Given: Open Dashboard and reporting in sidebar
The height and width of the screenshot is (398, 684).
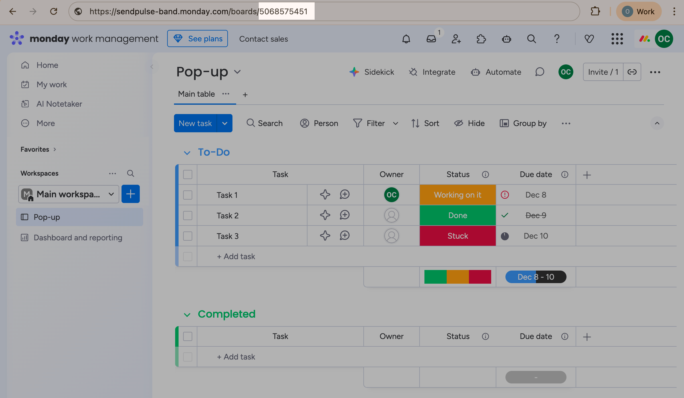Looking at the screenshot, I should [78, 237].
